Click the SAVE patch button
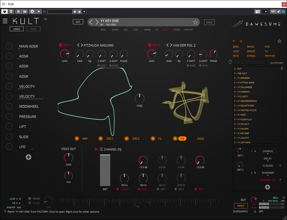The height and width of the screenshot is (220, 287). pos(209,22)
